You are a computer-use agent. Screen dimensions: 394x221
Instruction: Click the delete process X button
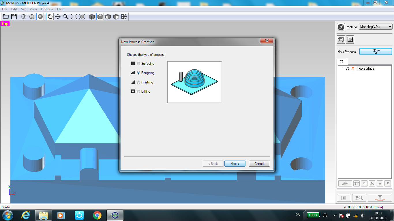tap(372, 183)
